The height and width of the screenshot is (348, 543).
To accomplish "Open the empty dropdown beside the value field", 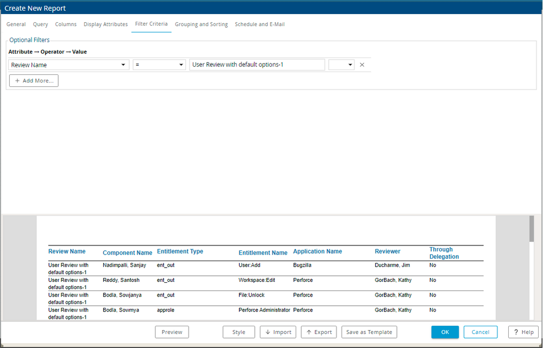I will click(341, 65).
